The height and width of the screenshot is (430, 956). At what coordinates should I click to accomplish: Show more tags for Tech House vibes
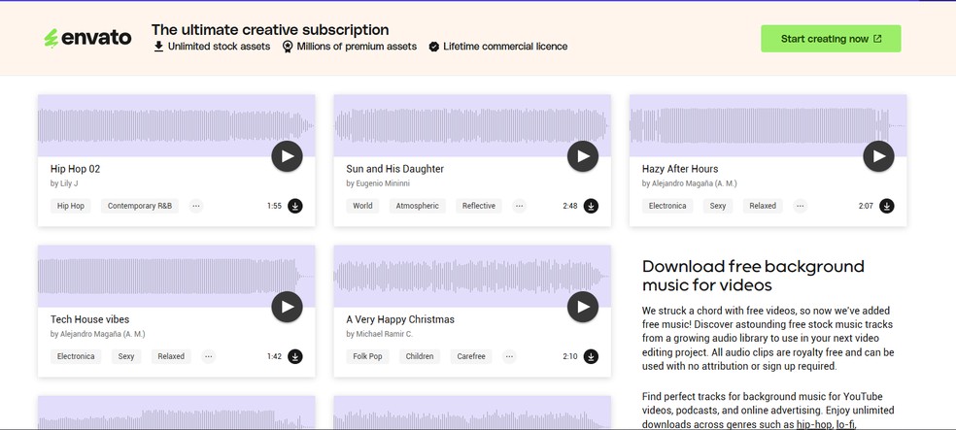pyautogui.click(x=209, y=356)
